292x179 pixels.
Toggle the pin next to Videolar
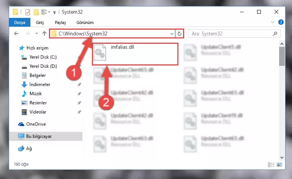tap(79, 112)
